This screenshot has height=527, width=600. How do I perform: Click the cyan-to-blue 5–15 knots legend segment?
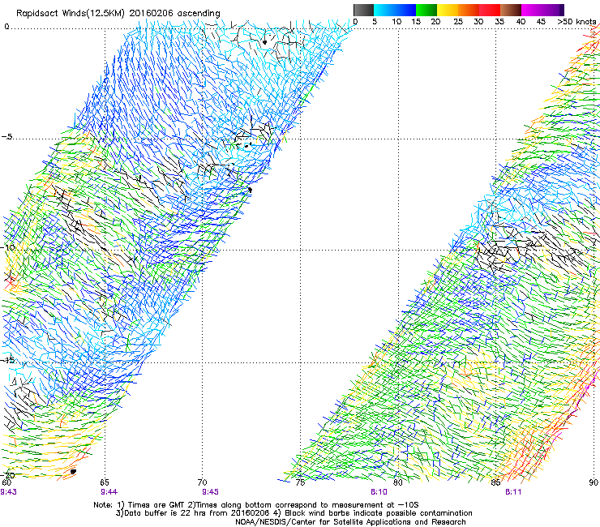click(x=395, y=10)
